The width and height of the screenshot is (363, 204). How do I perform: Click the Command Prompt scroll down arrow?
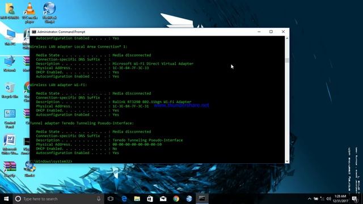[x=287, y=161]
